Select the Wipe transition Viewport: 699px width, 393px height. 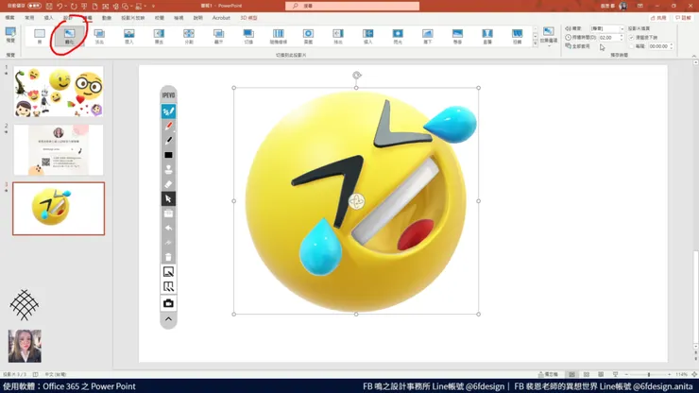159,36
